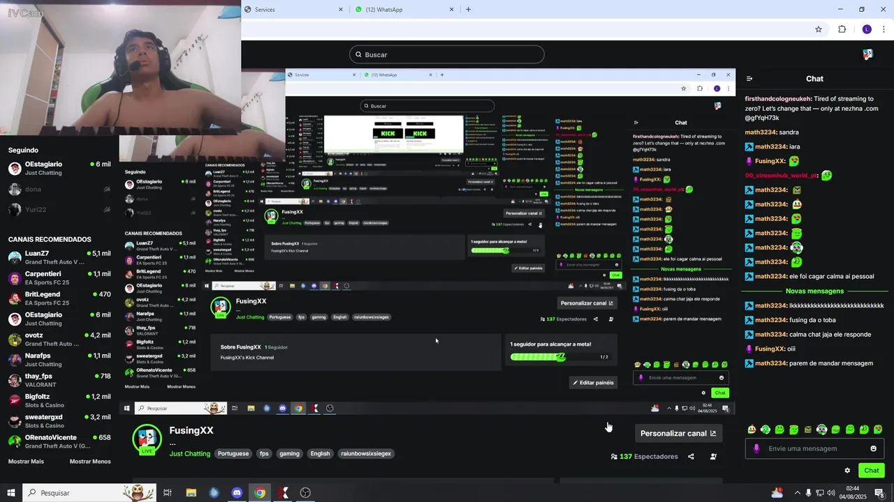
Task: Bookmark this page with the star icon
Action: pyautogui.click(x=819, y=29)
